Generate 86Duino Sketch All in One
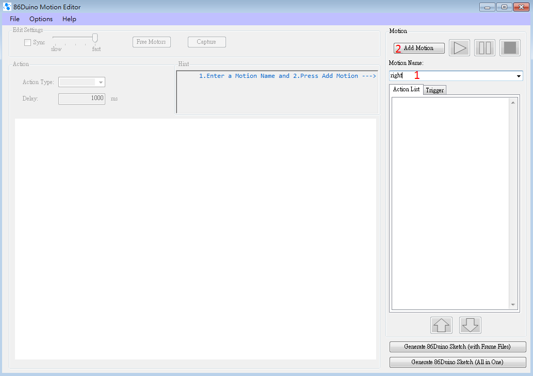The height and width of the screenshot is (376, 533). [x=458, y=363]
